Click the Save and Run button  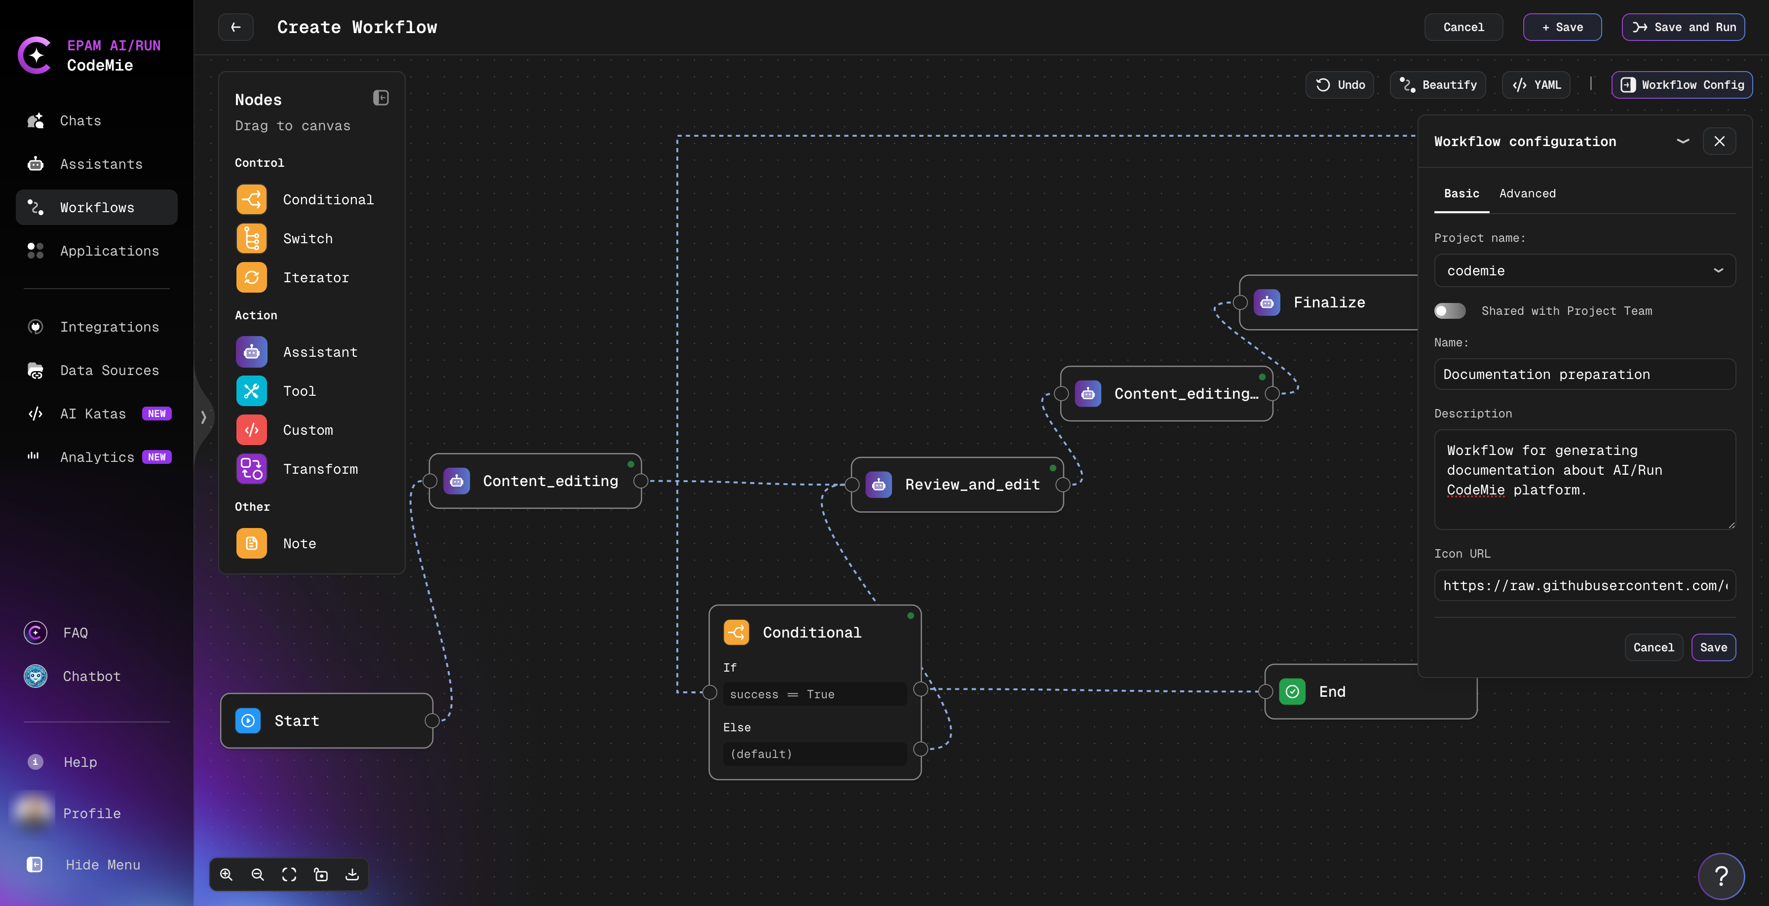point(1683,28)
